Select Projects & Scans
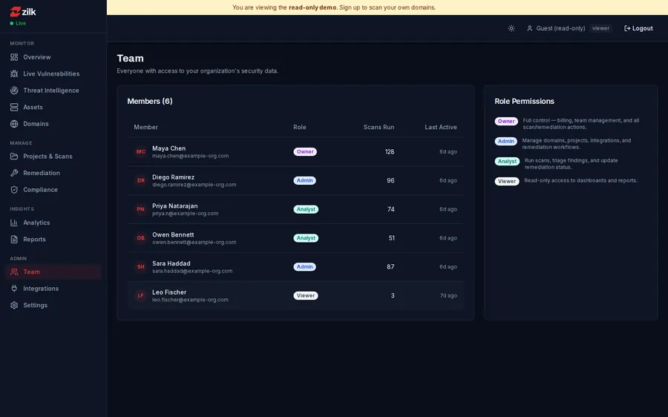The width and height of the screenshot is (668, 417). click(x=53, y=157)
